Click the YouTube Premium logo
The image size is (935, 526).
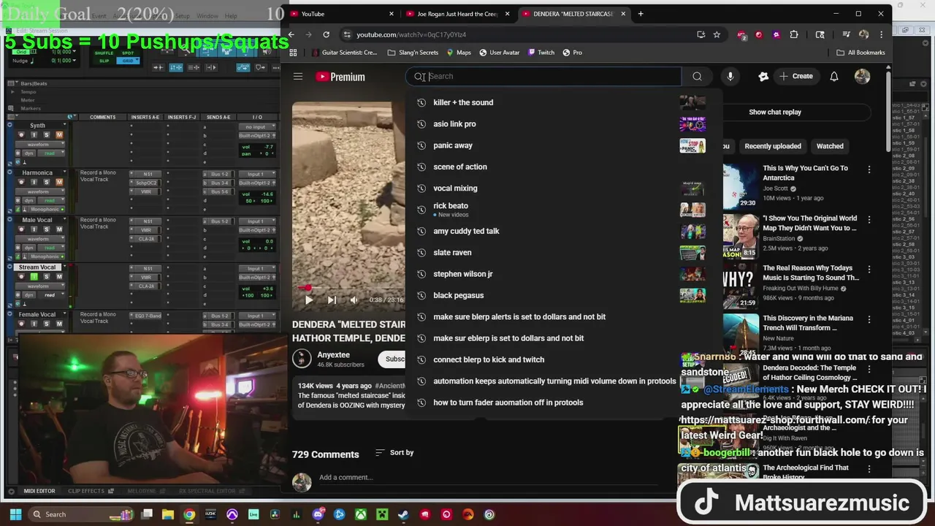(x=340, y=77)
